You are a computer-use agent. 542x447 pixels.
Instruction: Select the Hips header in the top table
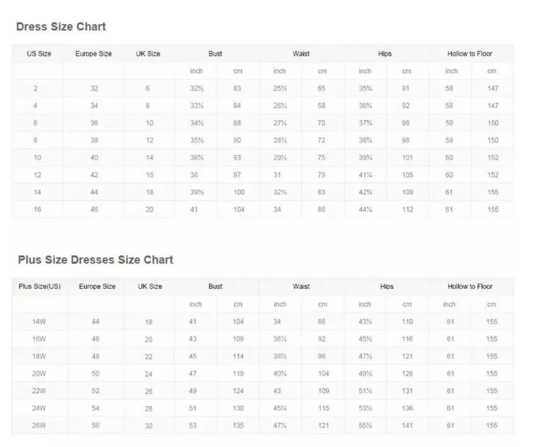coord(385,53)
